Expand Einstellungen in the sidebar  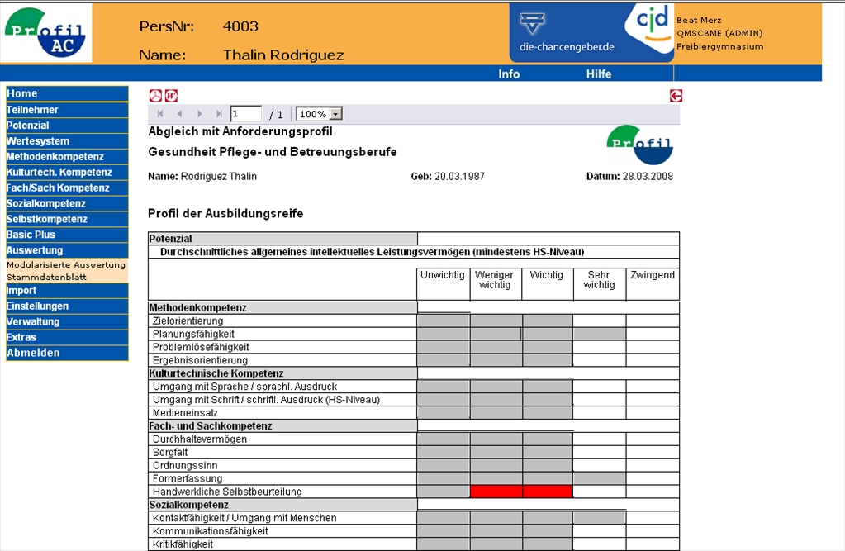pos(37,306)
